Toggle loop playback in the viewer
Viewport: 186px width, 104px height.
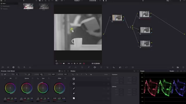point(84,64)
